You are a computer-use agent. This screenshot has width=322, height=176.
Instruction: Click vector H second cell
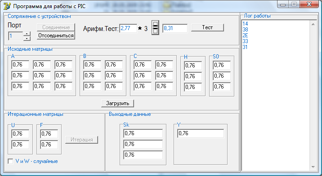(193, 76)
